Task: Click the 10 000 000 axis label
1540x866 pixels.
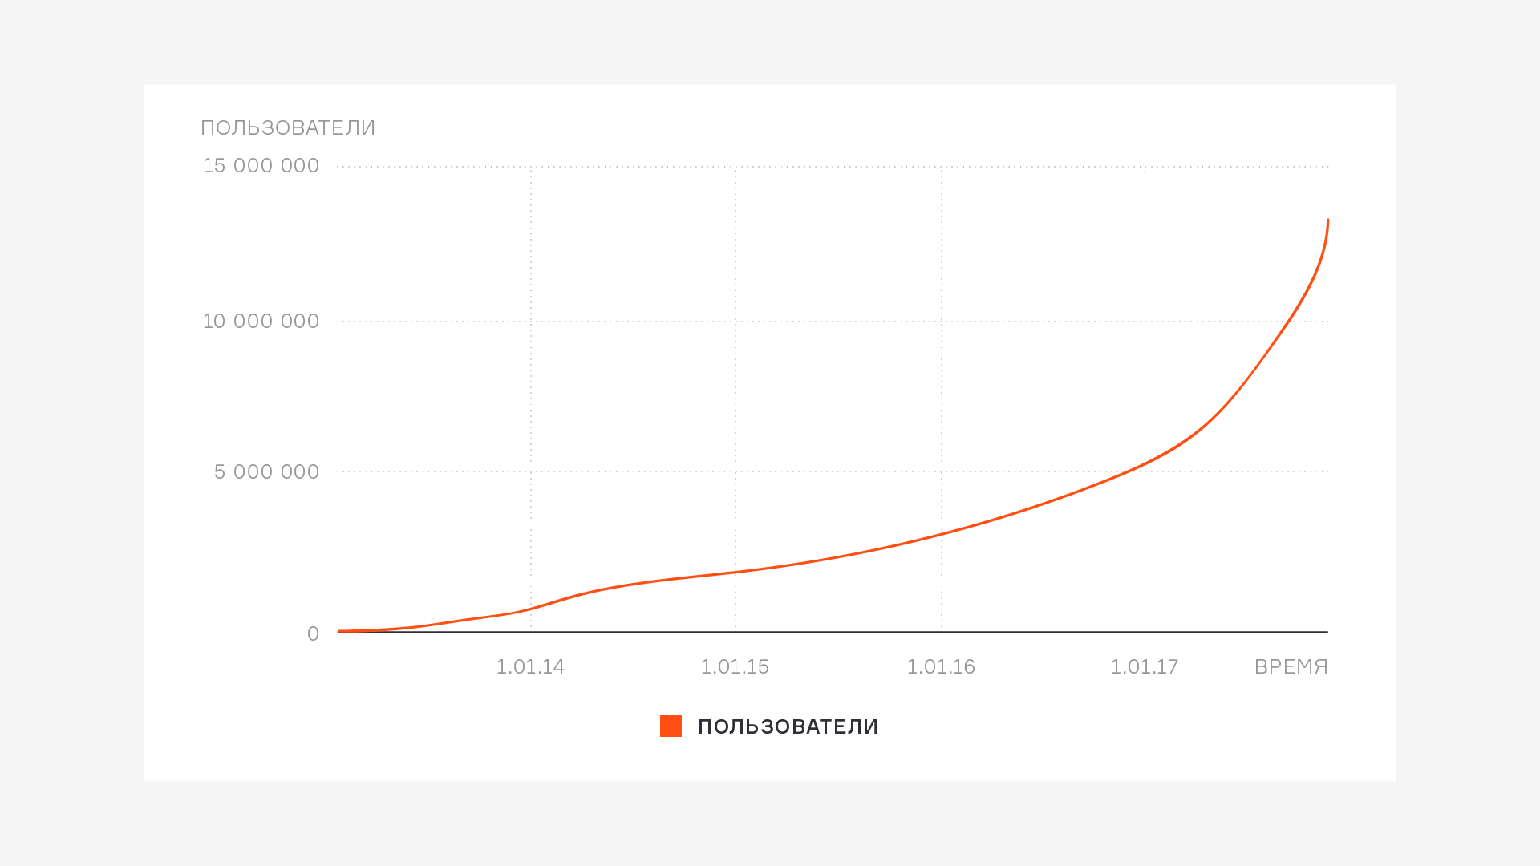Action: (x=261, y=322)
